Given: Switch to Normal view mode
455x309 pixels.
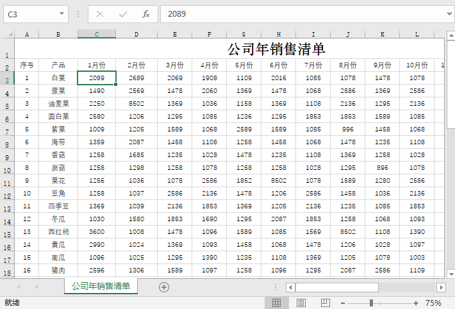Looking at the screenshot, I should [276, 303].
